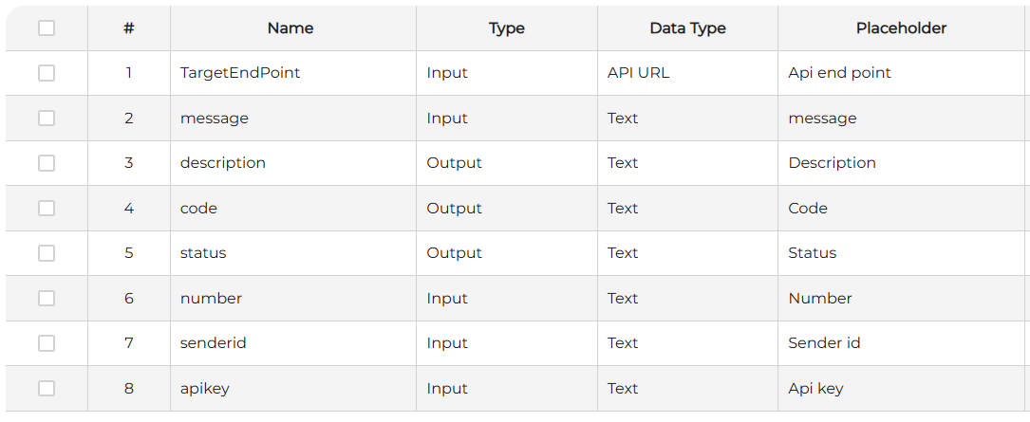Click the Data Type column header

[x=687, y=28]
